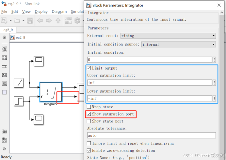Image resolution: width=226 pixels, height=160 pixels.
Task: Expand the palette double chevron
Action: click(4, 149)
